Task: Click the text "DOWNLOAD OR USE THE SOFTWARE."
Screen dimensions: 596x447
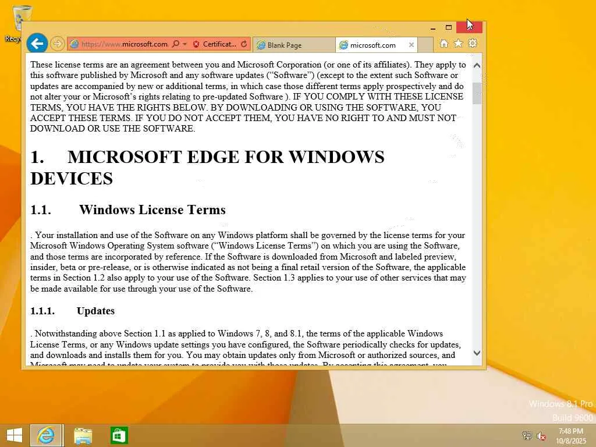Action: pyautogui.click(x=112, y=129)
